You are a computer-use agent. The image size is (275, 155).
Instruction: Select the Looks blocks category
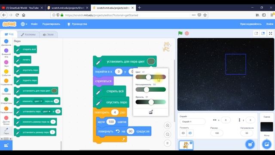click(6, 53)
